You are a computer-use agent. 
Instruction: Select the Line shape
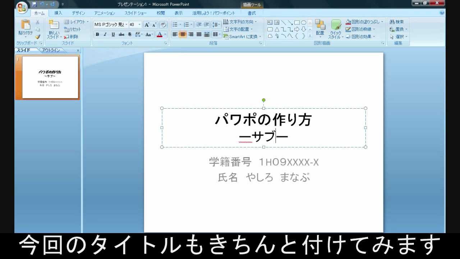click(284, 22)
